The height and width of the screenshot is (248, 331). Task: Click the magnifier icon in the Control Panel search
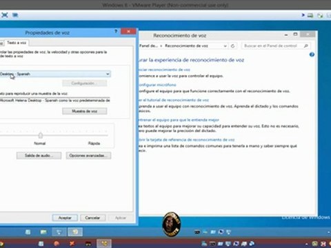[305, 45]
